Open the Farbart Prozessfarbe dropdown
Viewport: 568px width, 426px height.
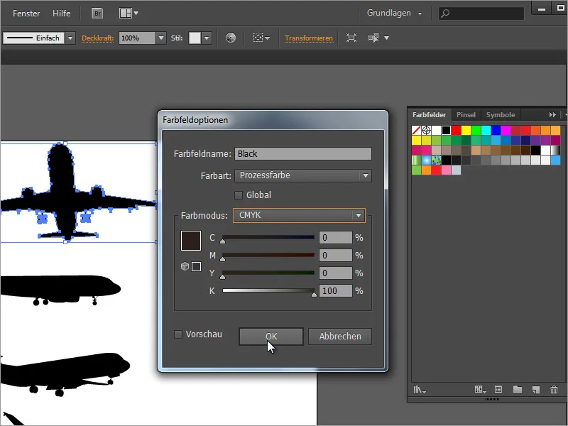[x=303, y=175]
